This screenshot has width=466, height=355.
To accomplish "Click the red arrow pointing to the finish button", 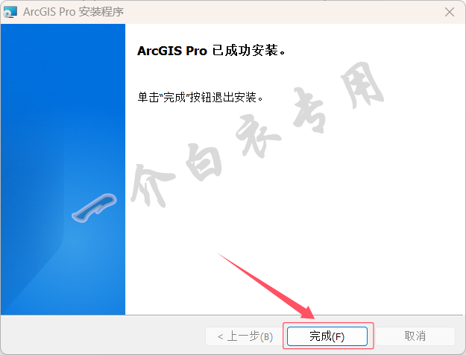I will (x=266, y=286).
